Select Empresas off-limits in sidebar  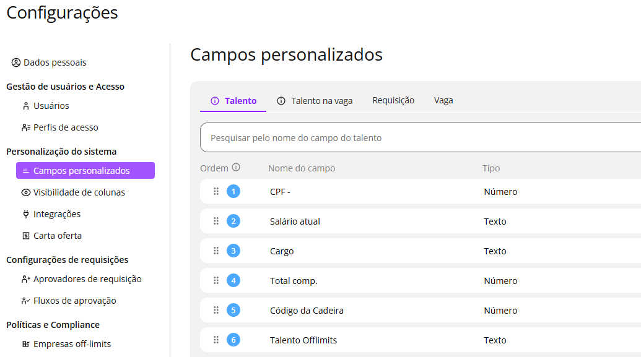coord(72,344)
